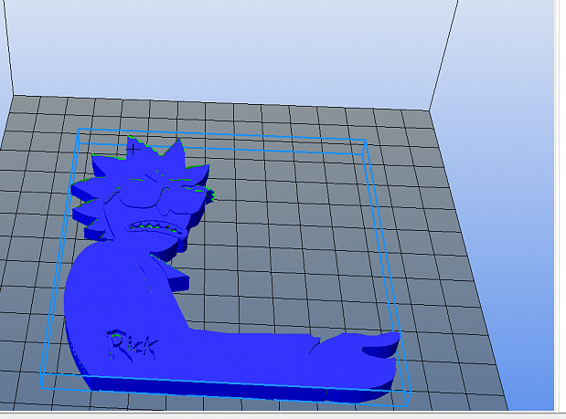Click the engraved "Rick" signature on the model

132,345
